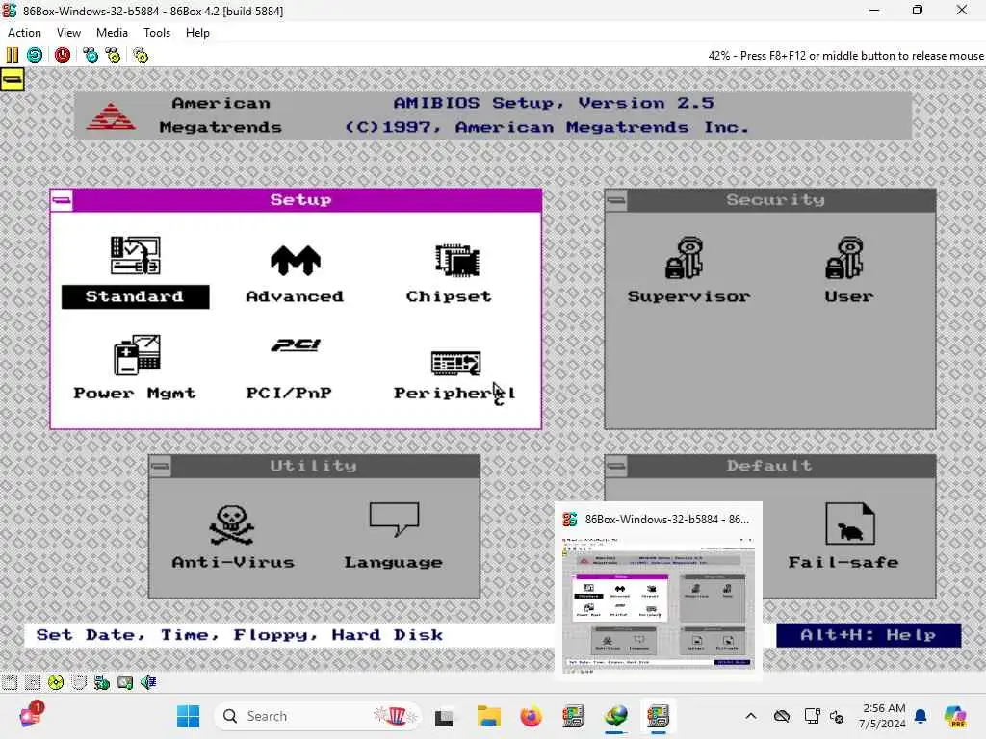The image size is (986, 739).
Task: Expand the hidden system tray chevron
Action: 751,716
